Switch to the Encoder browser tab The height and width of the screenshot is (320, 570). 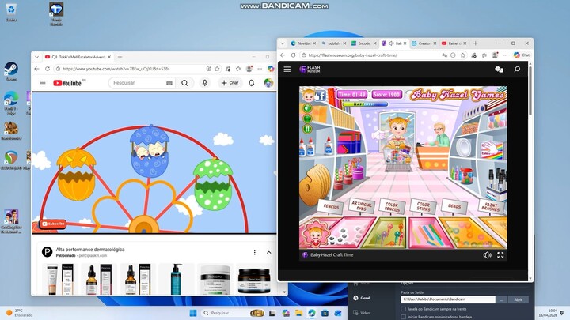tap(363, 43)
